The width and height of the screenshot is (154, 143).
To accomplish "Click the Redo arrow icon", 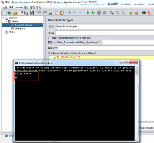I will (45, 12).
